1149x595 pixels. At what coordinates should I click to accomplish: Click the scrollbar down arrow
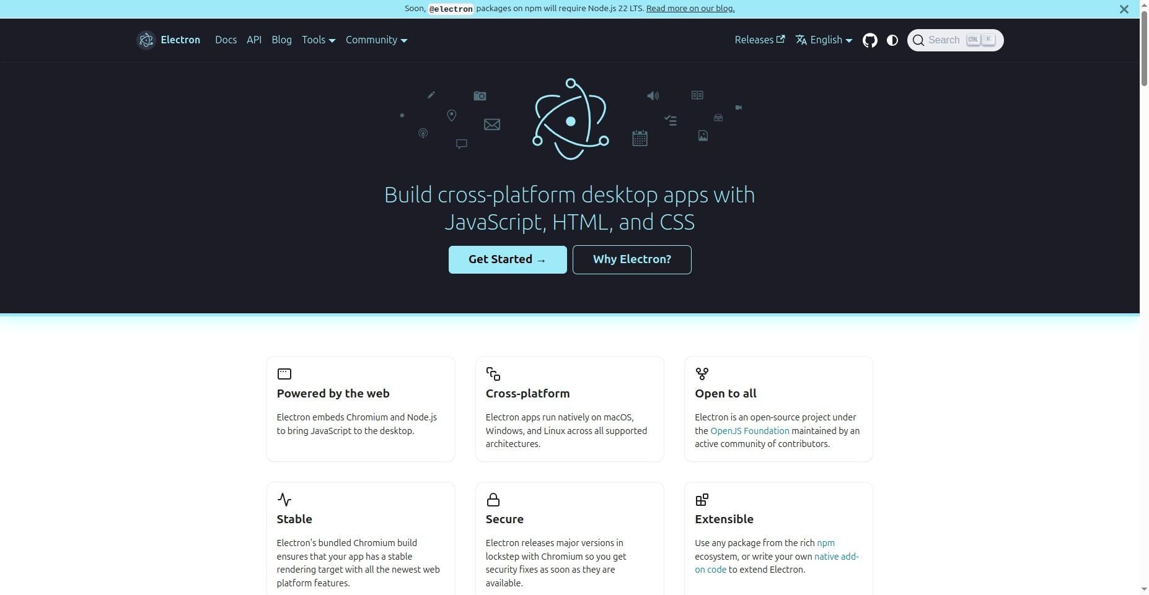click(x=1144, y=589)
